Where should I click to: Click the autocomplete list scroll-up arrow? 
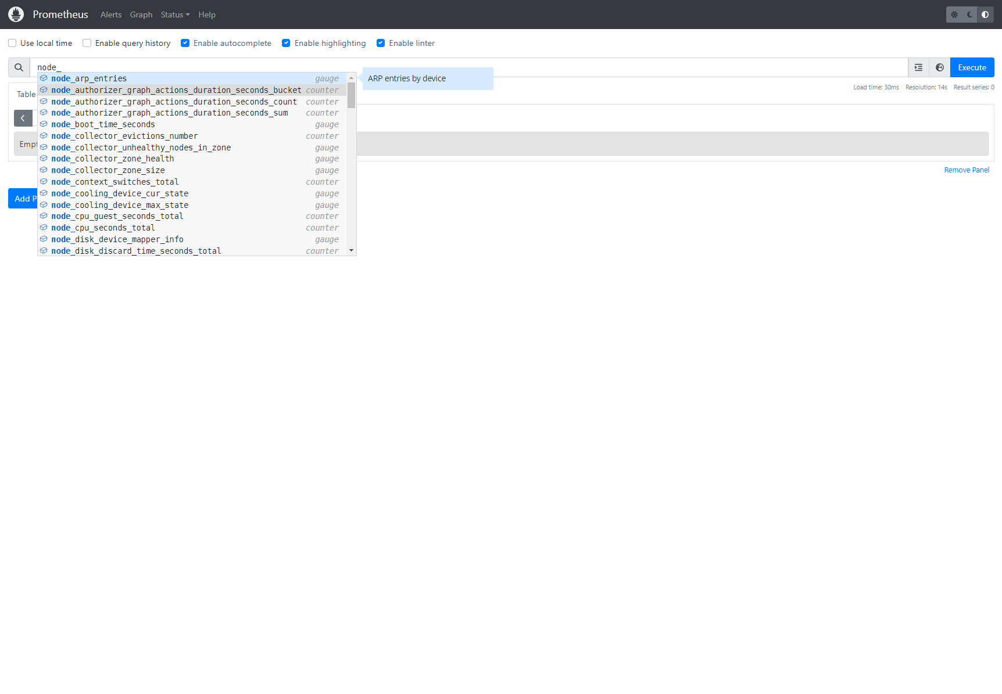351,77
